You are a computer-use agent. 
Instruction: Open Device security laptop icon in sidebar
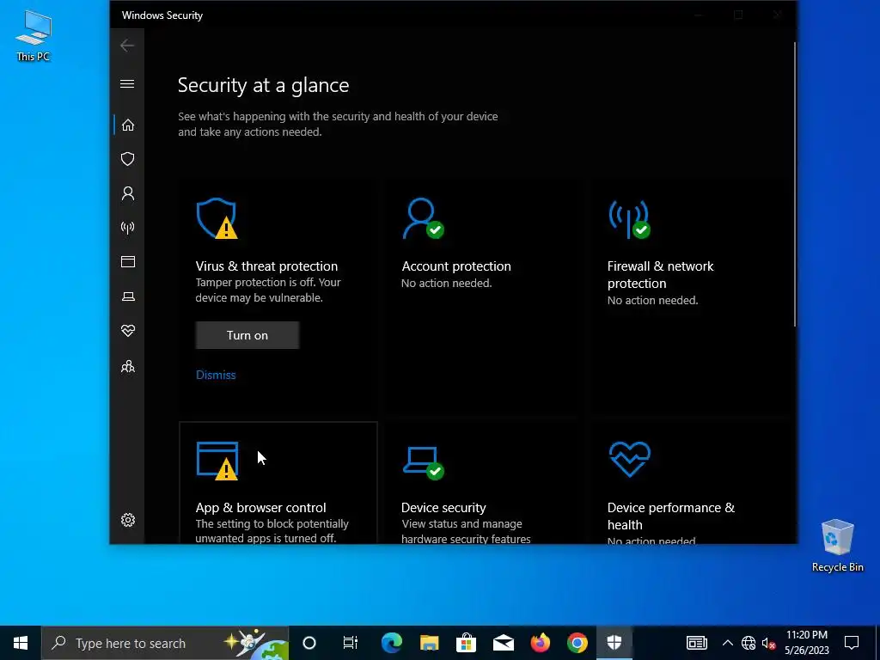pos(128,296)
